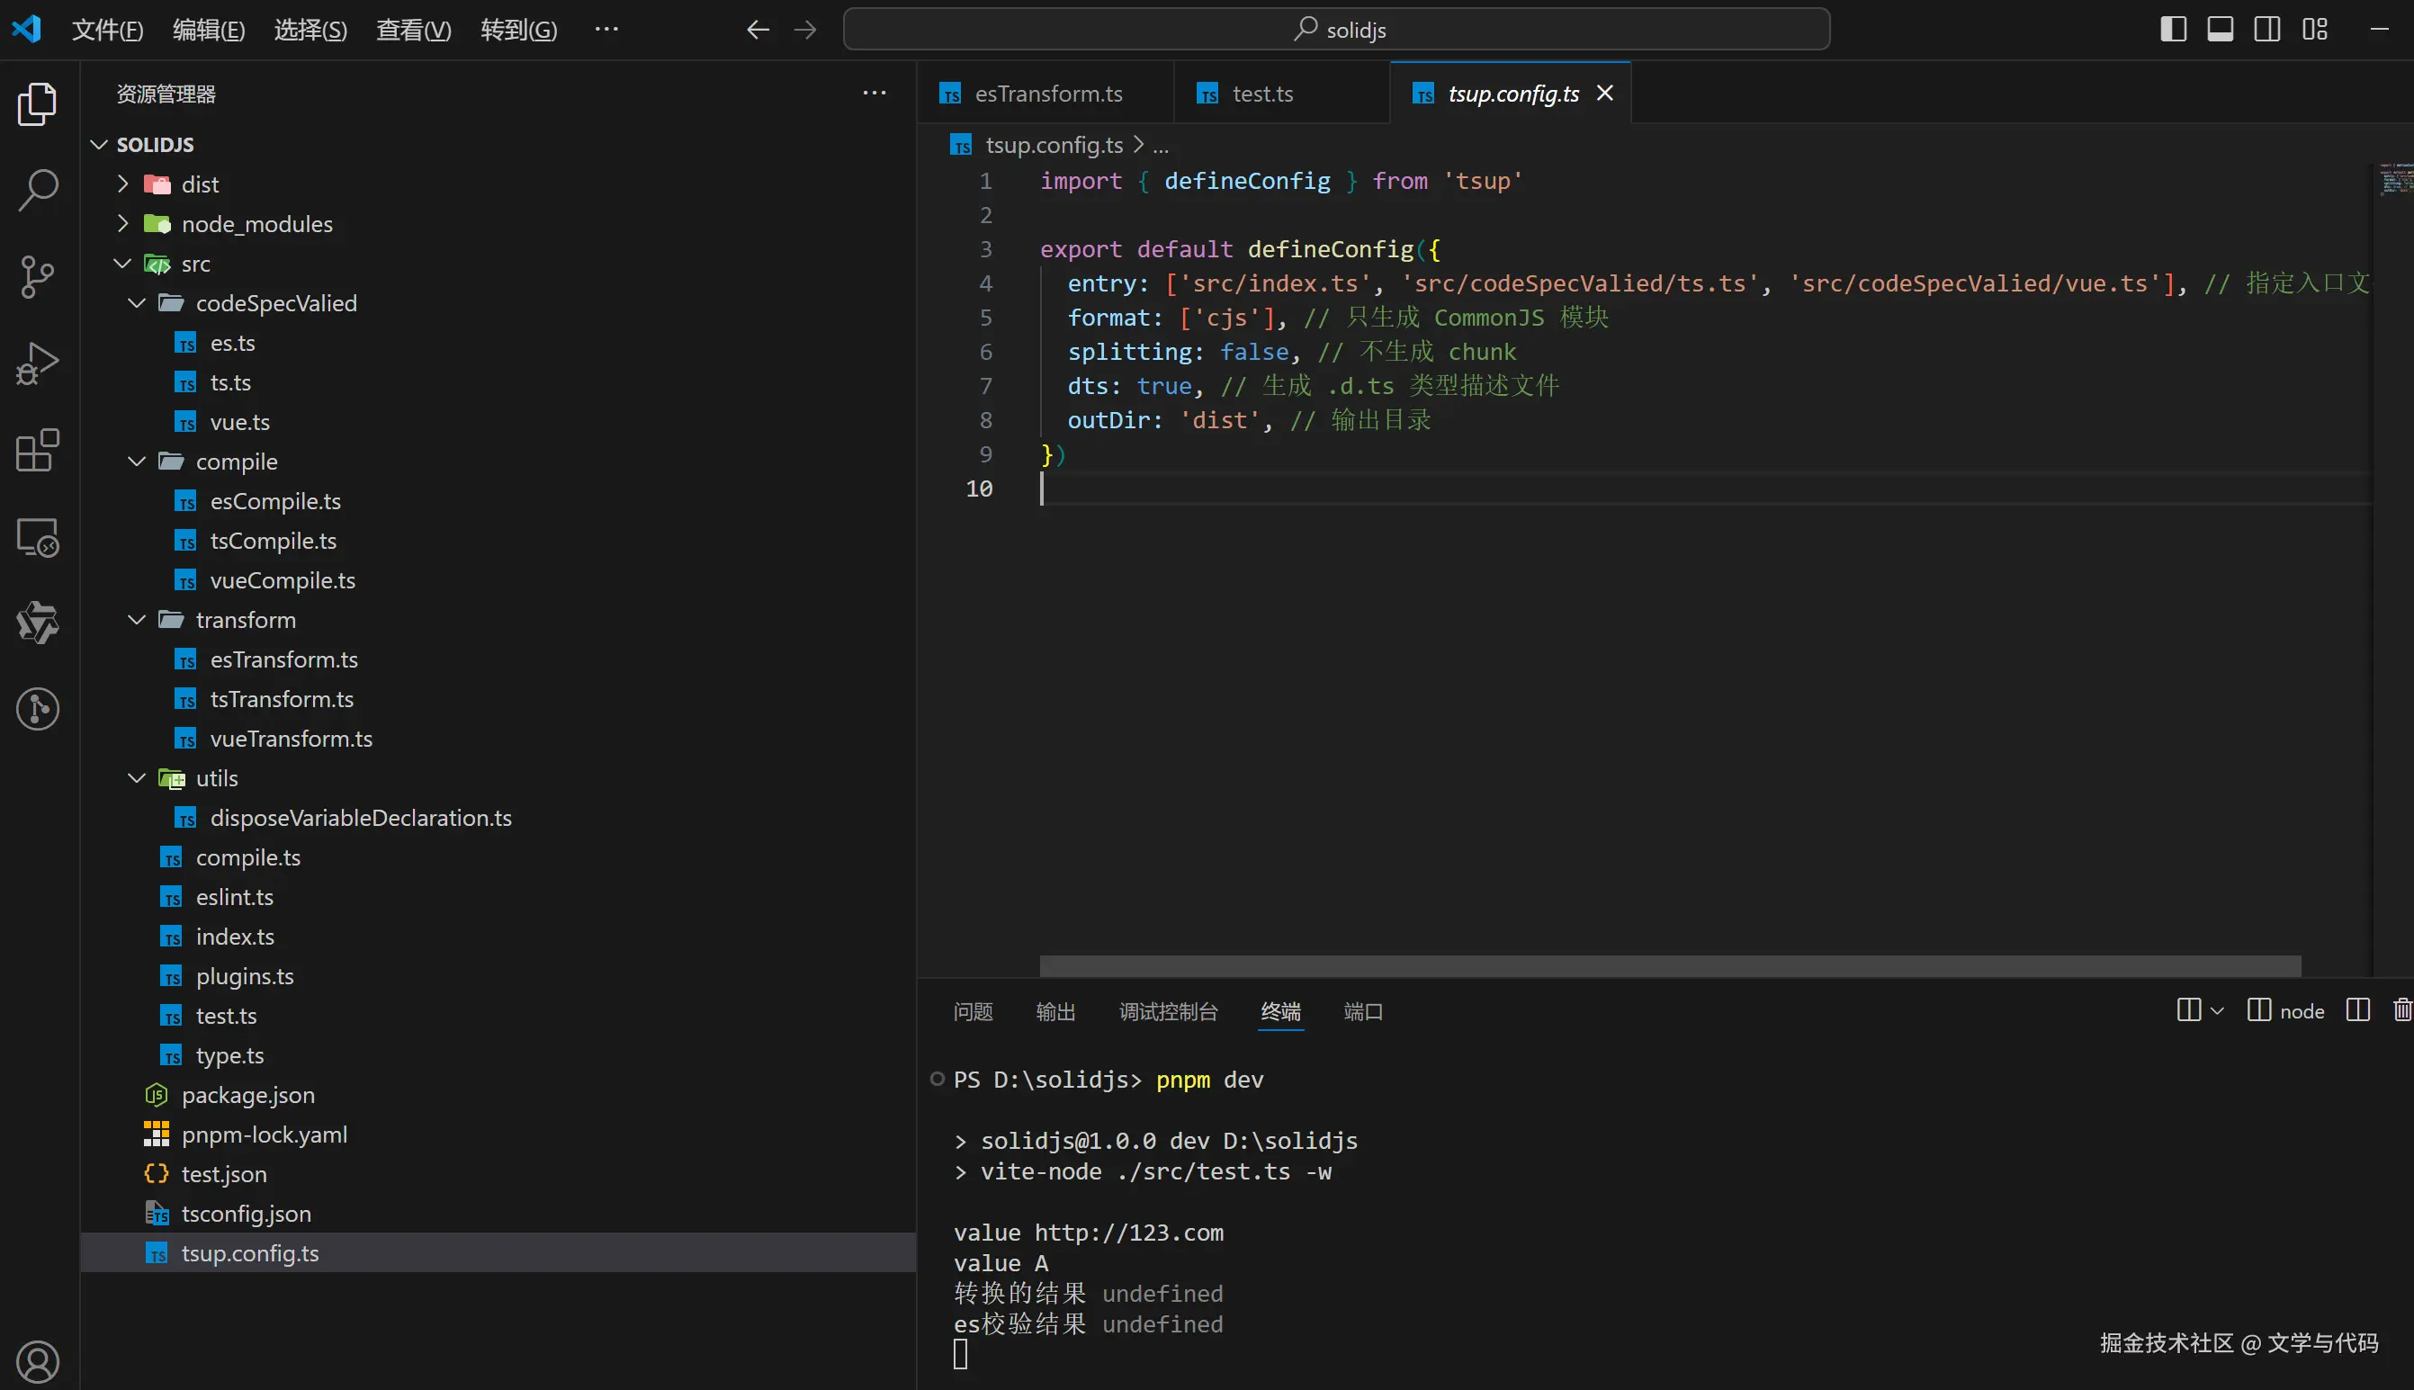Image resolution: width=2414 pixels, height=1390 pixels.
Task: Toggle the bottom panel layout button
Action: tap(2220, 30)
